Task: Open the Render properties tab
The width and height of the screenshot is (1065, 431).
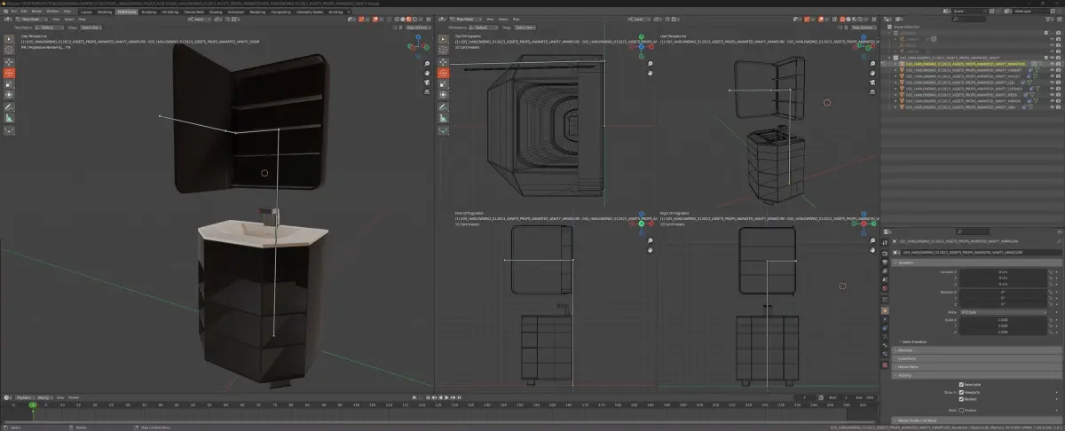Action: click(x=885, y=253)
